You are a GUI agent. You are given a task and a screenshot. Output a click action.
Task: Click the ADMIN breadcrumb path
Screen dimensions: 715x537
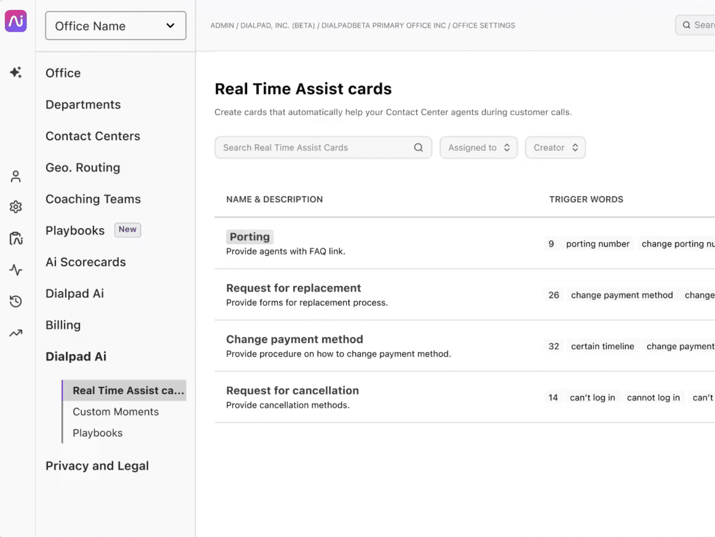click(x=222, y=25)
